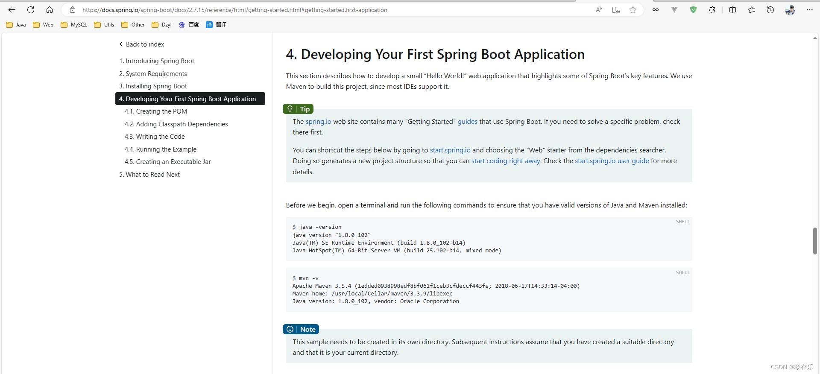Click the '$ mvn -v' command line

click(x=305, y=278)
